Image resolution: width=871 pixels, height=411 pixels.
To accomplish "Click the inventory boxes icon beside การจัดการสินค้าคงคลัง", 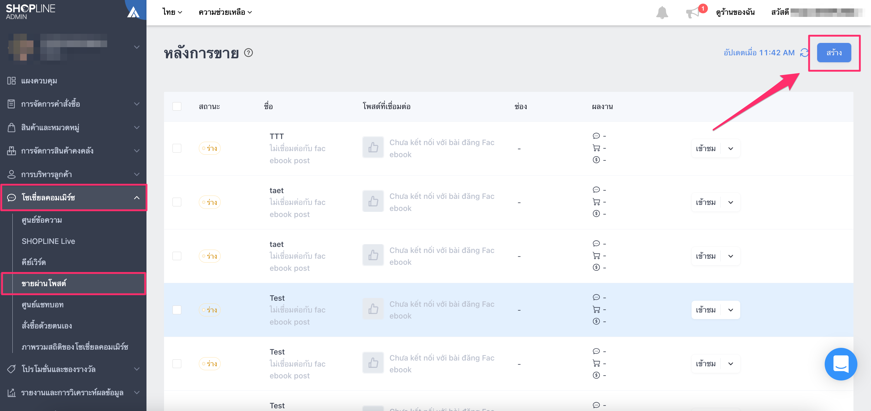I will 12,150.
